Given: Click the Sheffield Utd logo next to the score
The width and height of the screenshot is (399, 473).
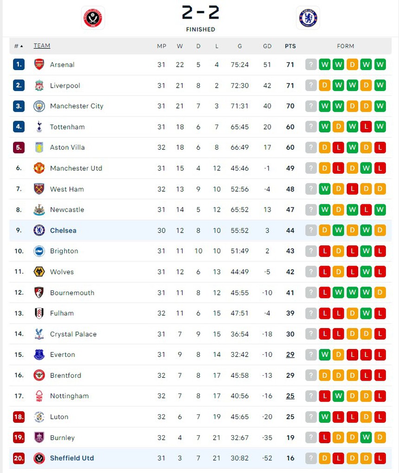Looking at the screenshot, I should pos(93,18).
